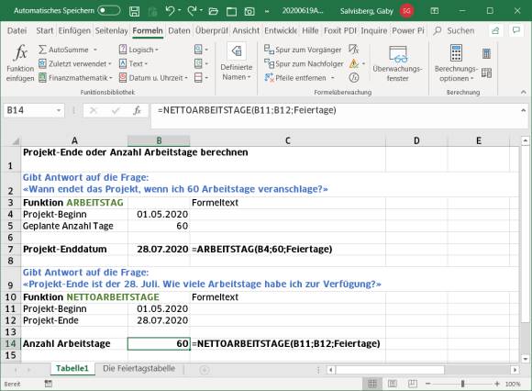The width and height of the screenshot is (532, 391).
Task: Open the Start tab
Action: pyautogui.click(x=44, y=31)
